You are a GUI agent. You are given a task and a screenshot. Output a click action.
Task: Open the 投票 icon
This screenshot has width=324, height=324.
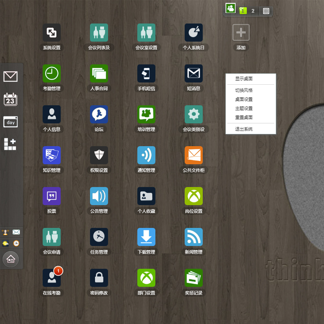(x=52, y=196)
